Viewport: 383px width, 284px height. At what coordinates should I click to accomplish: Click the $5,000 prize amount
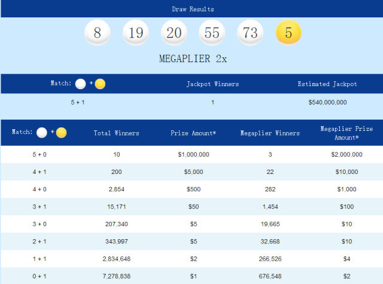193,172
